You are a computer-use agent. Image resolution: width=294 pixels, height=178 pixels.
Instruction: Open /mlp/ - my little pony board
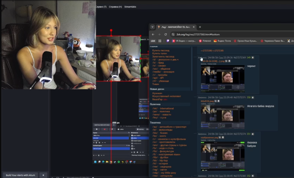pos(164,173)
